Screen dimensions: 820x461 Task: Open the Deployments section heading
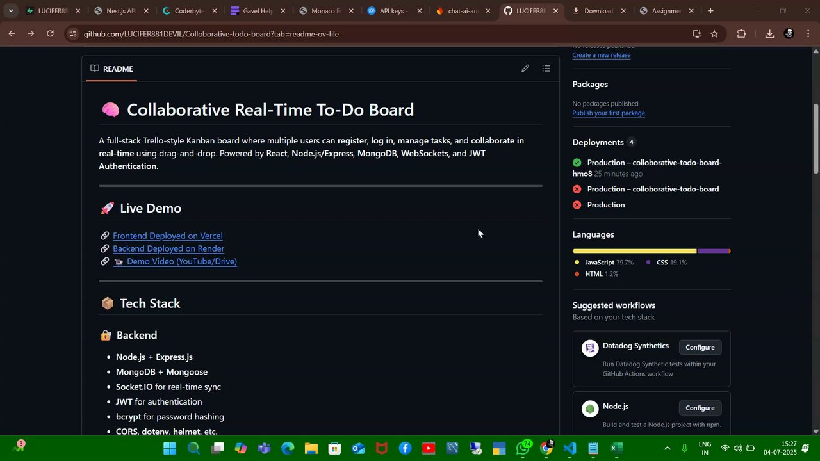[x=598, y=142]
